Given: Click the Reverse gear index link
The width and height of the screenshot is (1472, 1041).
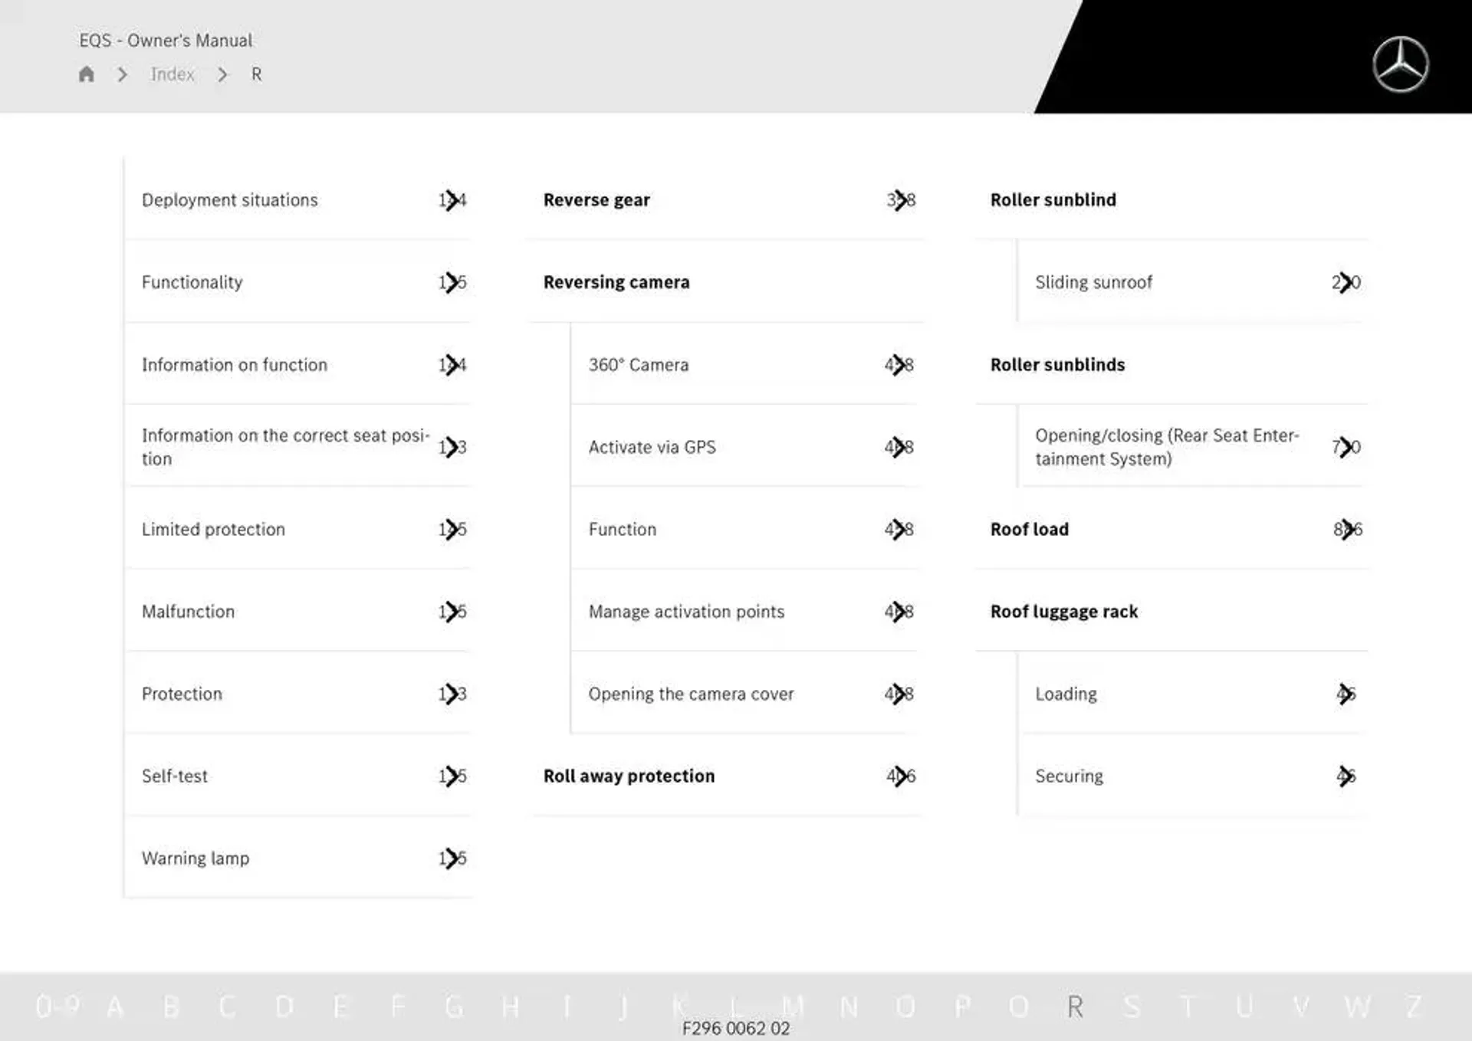Looking at the screenshot, I should tap(598, 199).
